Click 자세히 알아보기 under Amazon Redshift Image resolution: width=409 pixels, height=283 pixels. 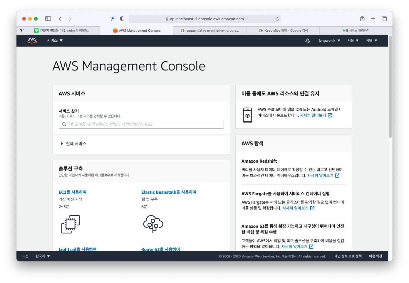[320, 176]
